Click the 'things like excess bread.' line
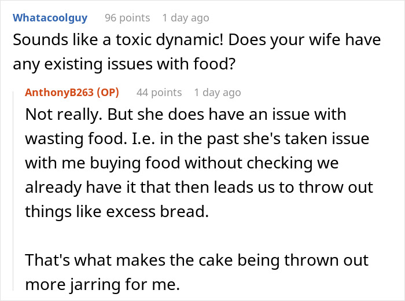Image resolution: width=405 pixels, height=301 pixels. click(x=116, y=212)
